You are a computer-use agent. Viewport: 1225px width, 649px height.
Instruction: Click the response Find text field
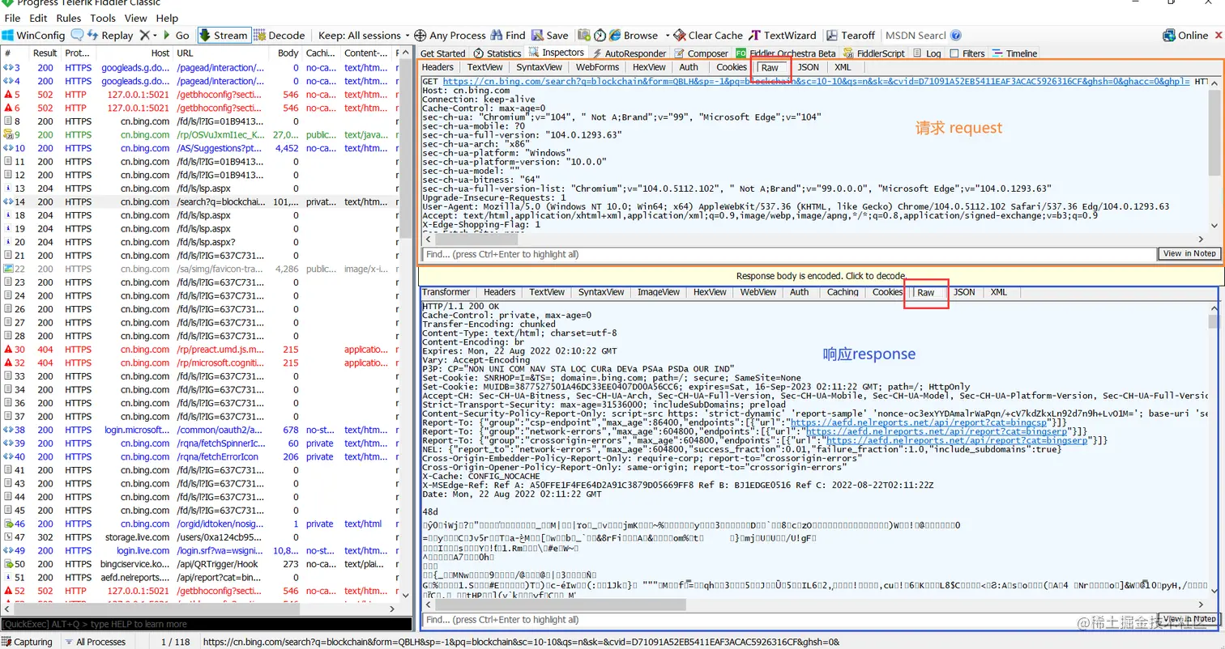click(789, 620)
